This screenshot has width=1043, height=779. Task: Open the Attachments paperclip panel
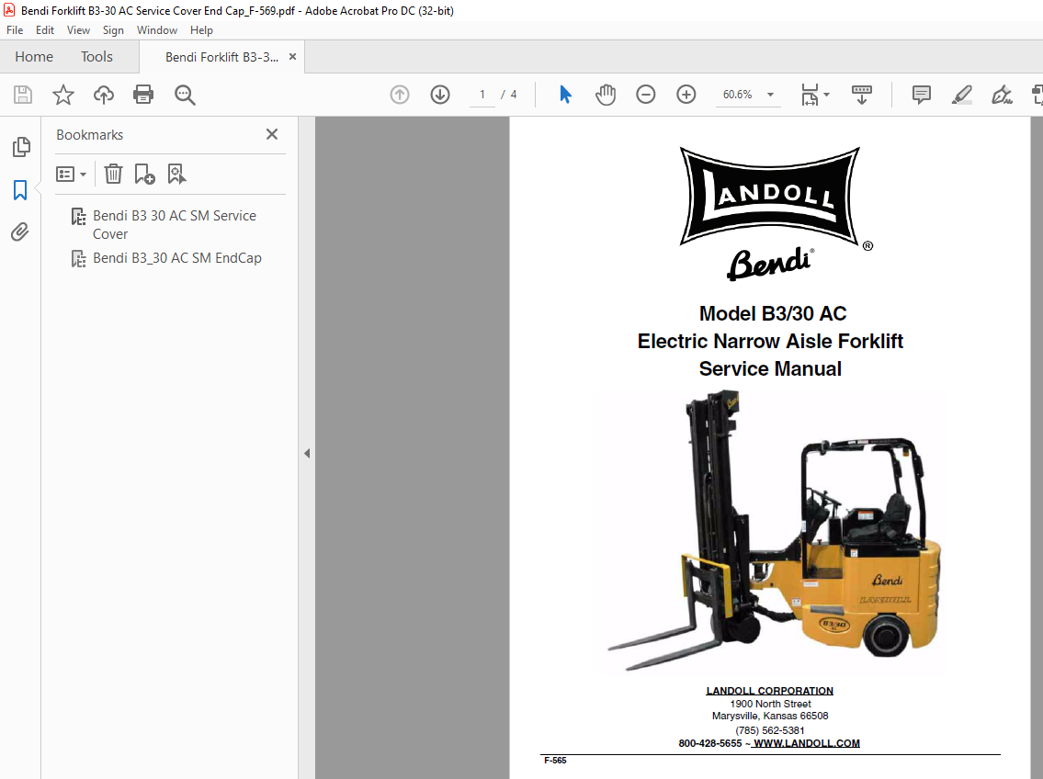(20, 232)
